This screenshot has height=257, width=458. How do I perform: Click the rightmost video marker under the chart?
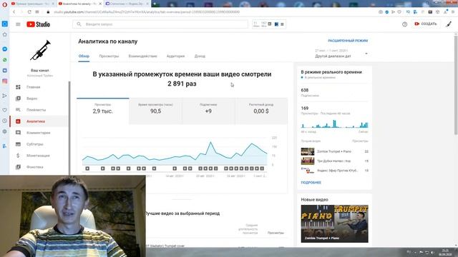(262, 168)
